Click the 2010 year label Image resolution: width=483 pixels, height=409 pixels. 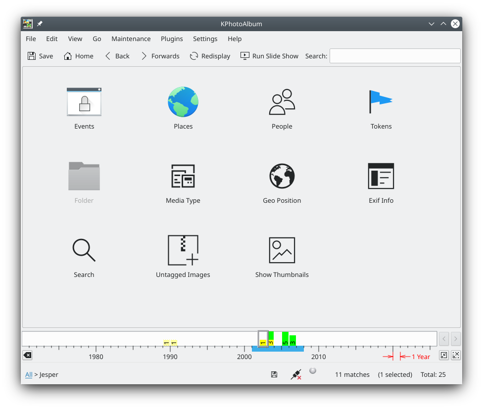point(319,357)
